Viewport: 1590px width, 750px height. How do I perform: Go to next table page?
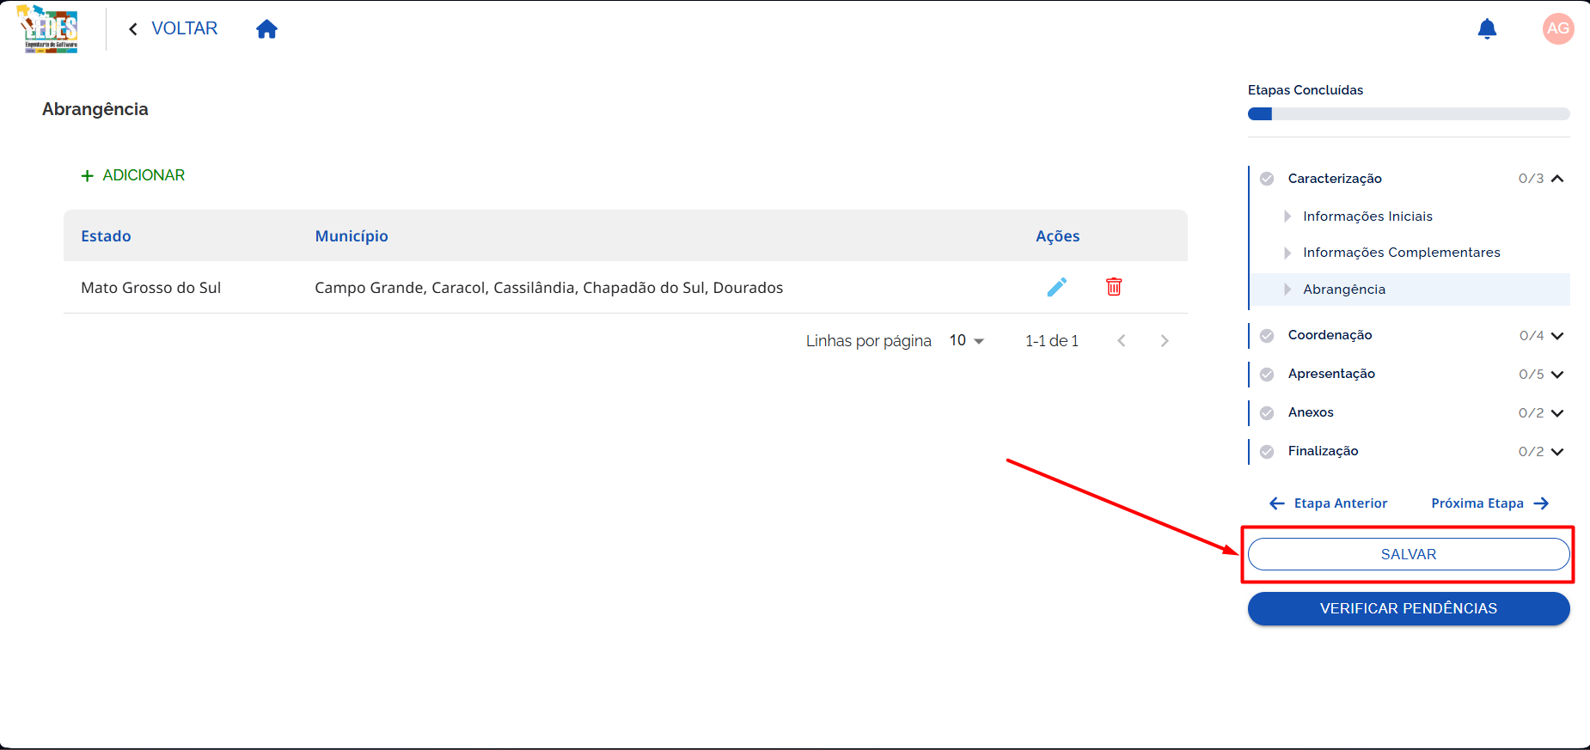tap(1165, 341)
